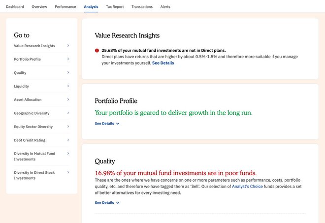Screen dimensions: 325x223
Task: Click chevron arrow beside Liquidity sidebar item
Action: point(68,86)
